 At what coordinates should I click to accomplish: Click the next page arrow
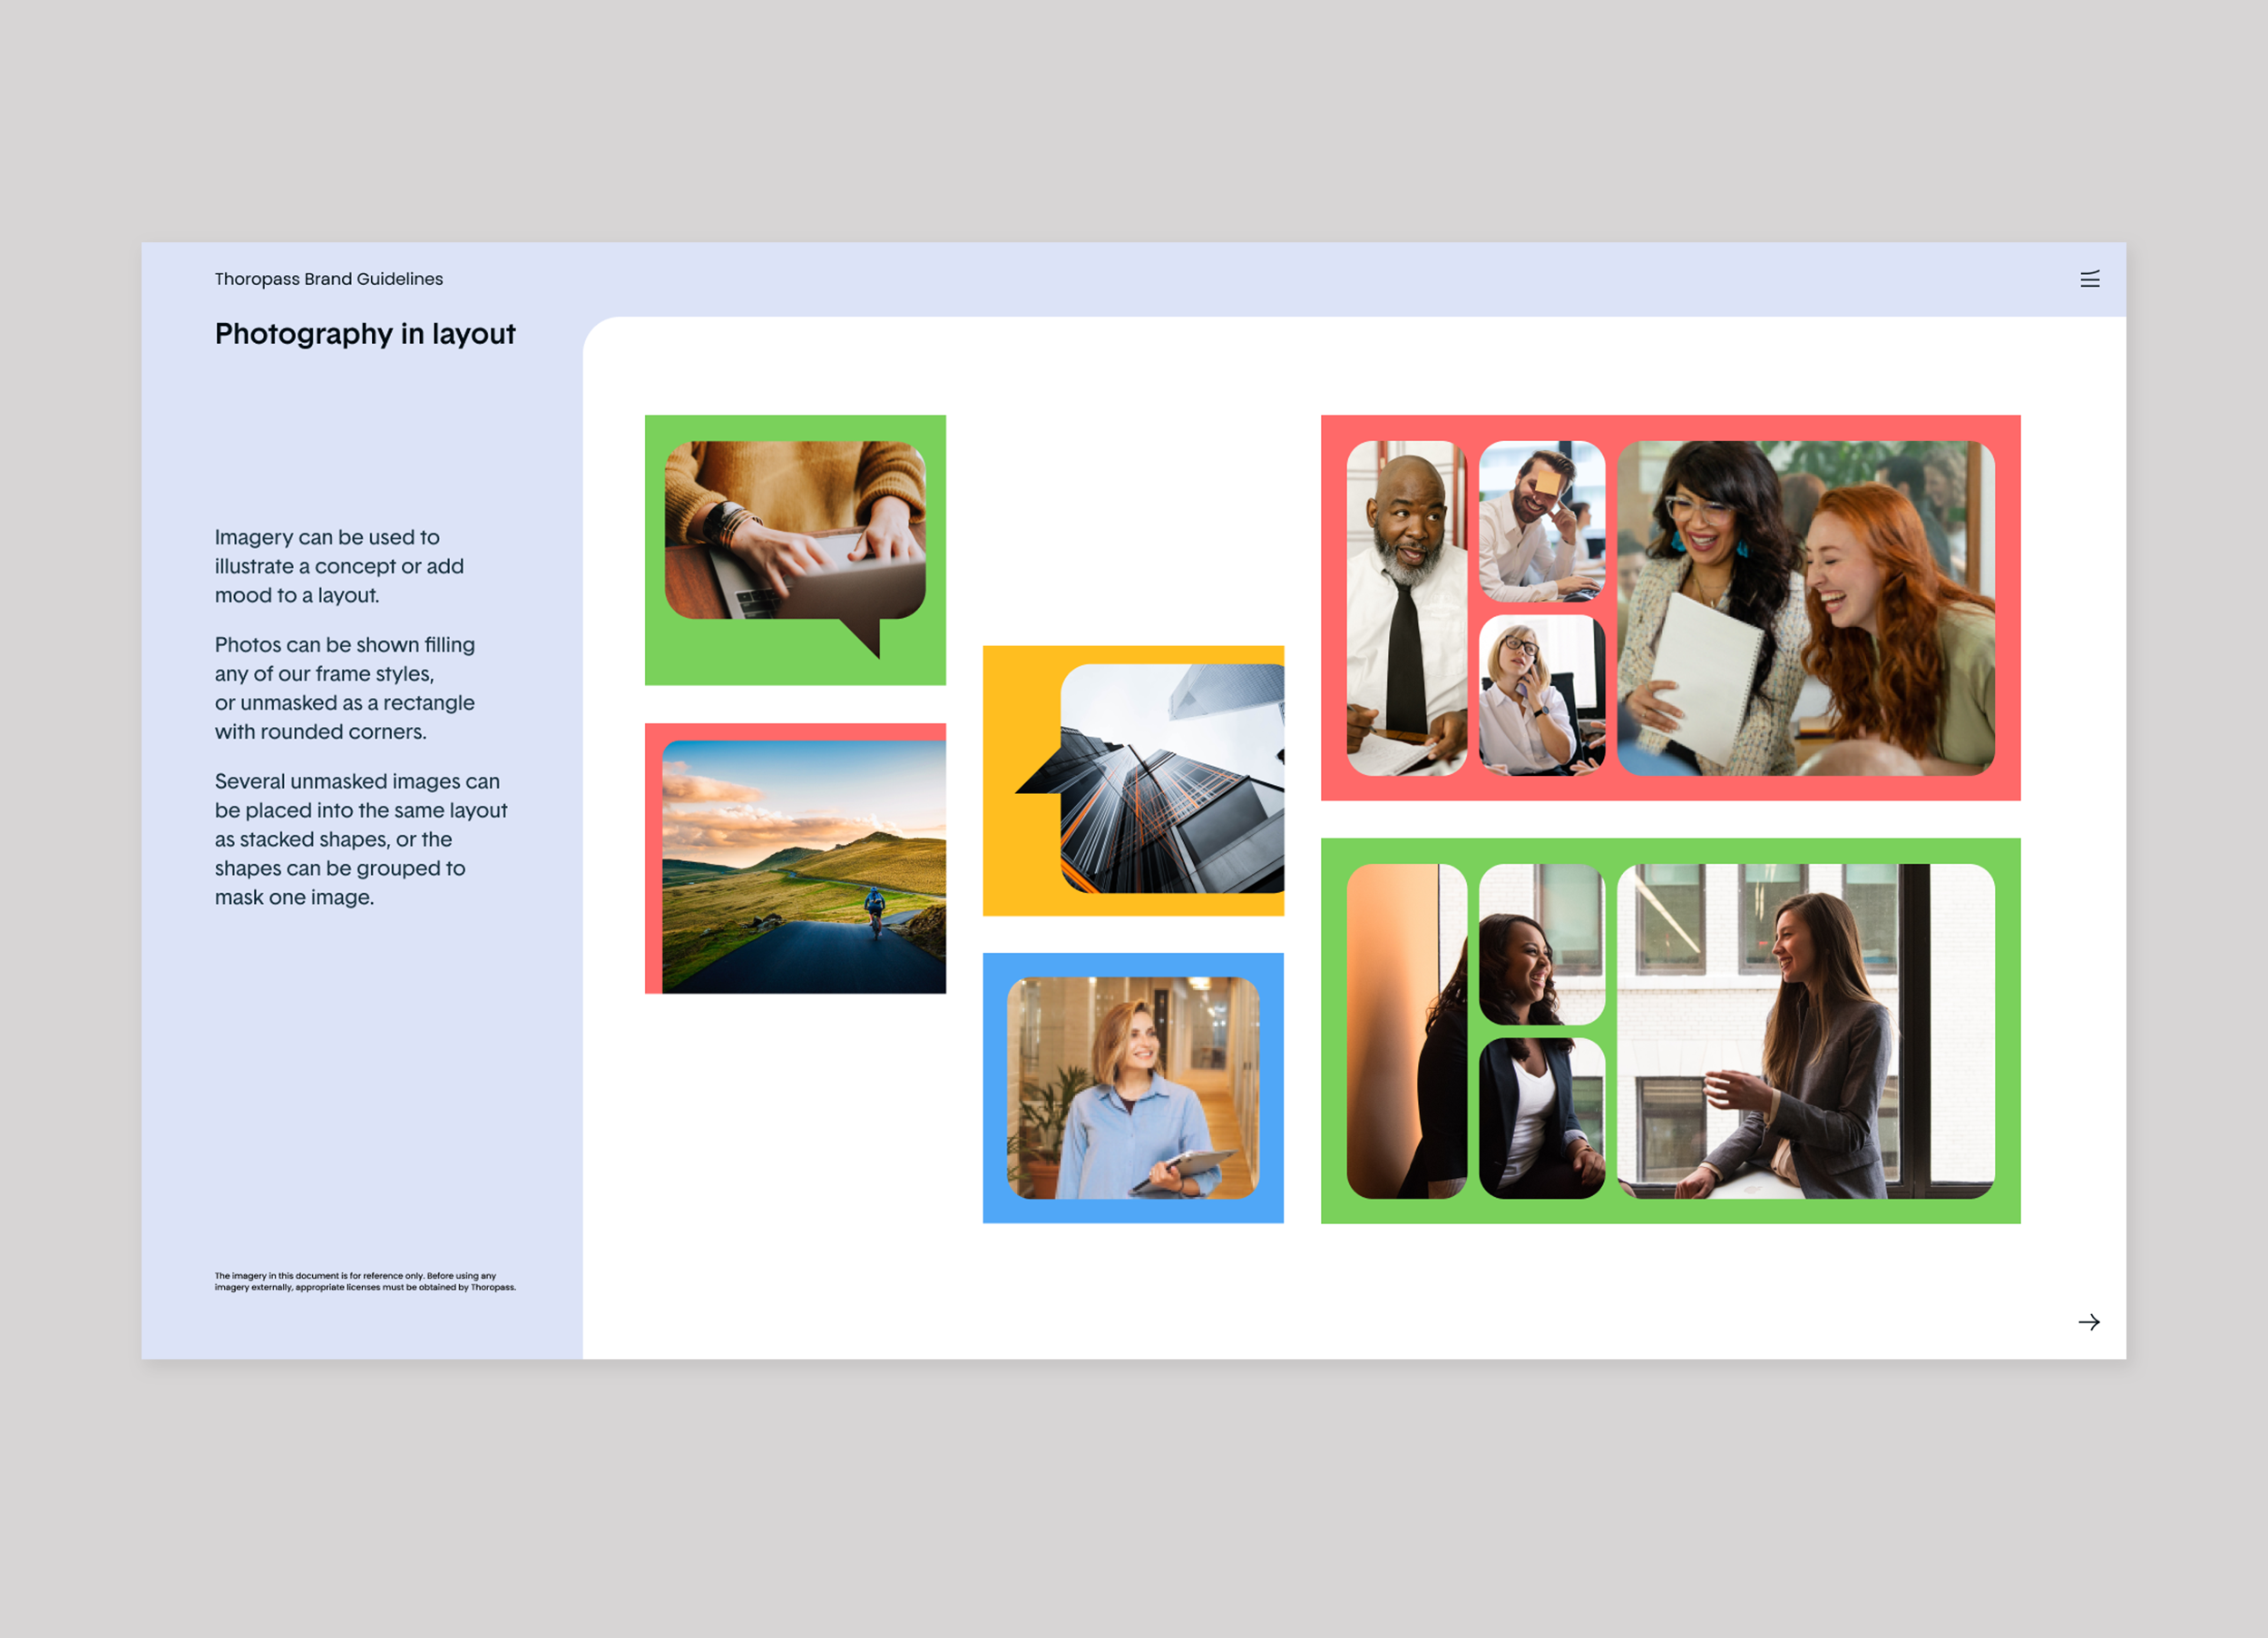pos(2088,1322)
